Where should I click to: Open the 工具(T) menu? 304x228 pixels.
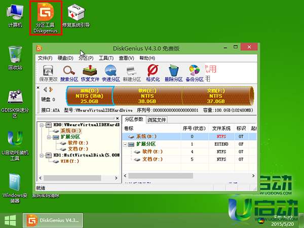[106, 58]
